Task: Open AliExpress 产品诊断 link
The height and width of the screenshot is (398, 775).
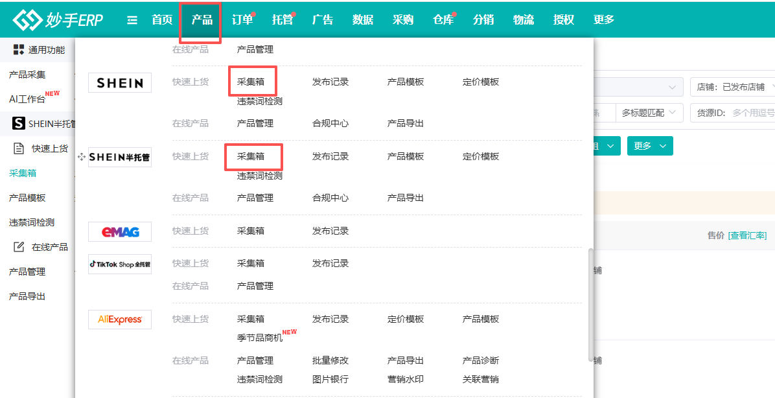Action: (481, 360)
